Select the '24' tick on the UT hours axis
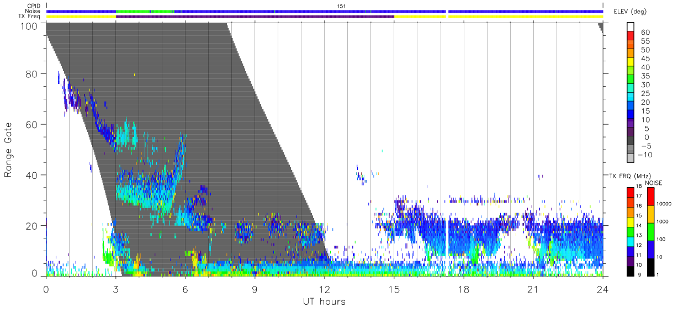The height and width of the screenshot is (313, 678). (602, 288)
